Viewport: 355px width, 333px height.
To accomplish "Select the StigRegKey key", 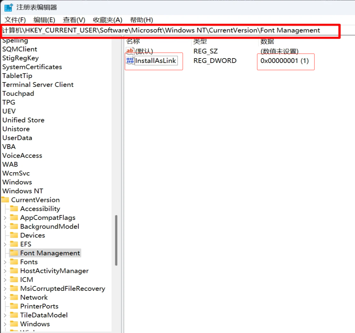I will pyautogui.click(x=20, y=58).
